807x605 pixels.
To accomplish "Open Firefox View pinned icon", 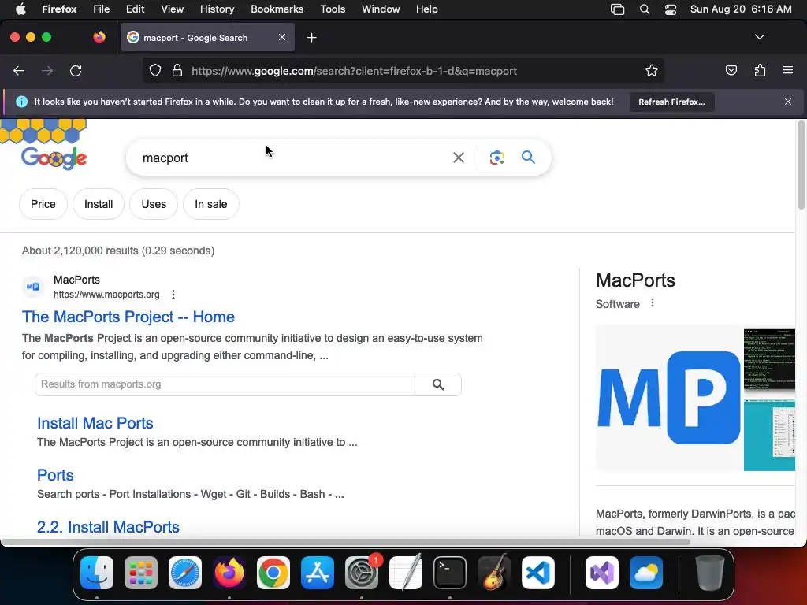I will 99,38.
